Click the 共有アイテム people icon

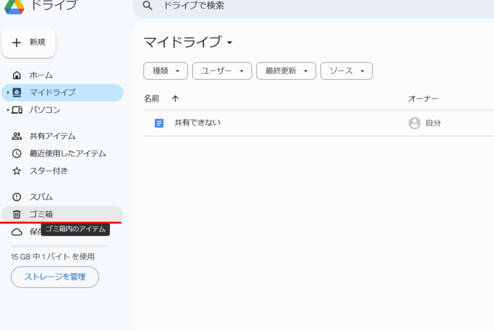click(x=17, y=136)
